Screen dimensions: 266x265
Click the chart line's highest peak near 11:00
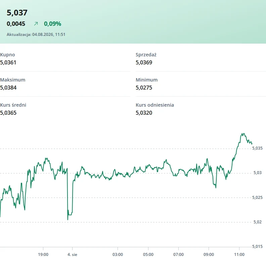(243, 134)
